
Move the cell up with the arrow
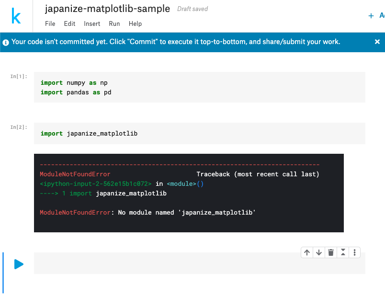(x=307, y=252)
